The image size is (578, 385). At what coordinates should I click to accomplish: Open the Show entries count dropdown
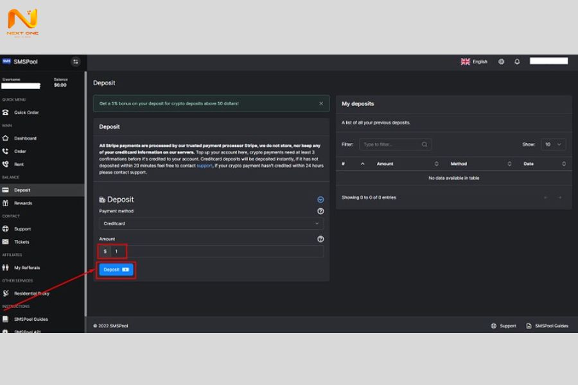point(553,144)
